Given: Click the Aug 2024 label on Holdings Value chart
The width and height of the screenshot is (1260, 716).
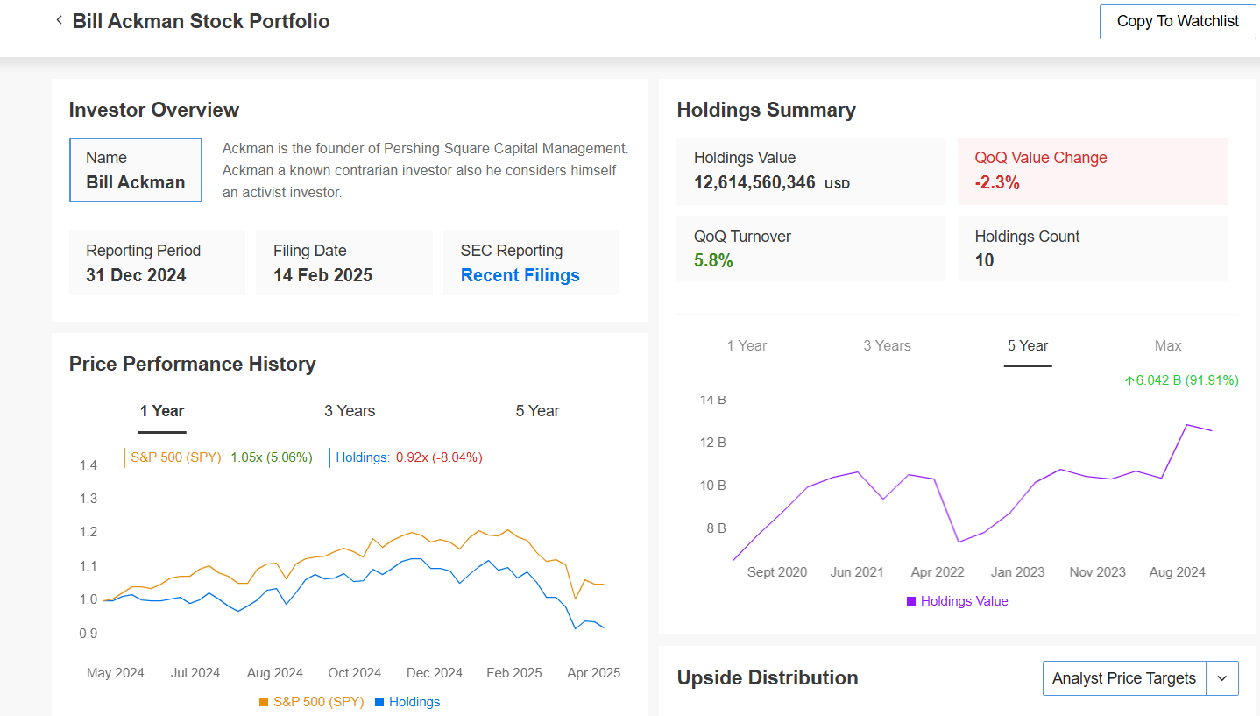Looking at the screenshot, I should click(1178, 572).
